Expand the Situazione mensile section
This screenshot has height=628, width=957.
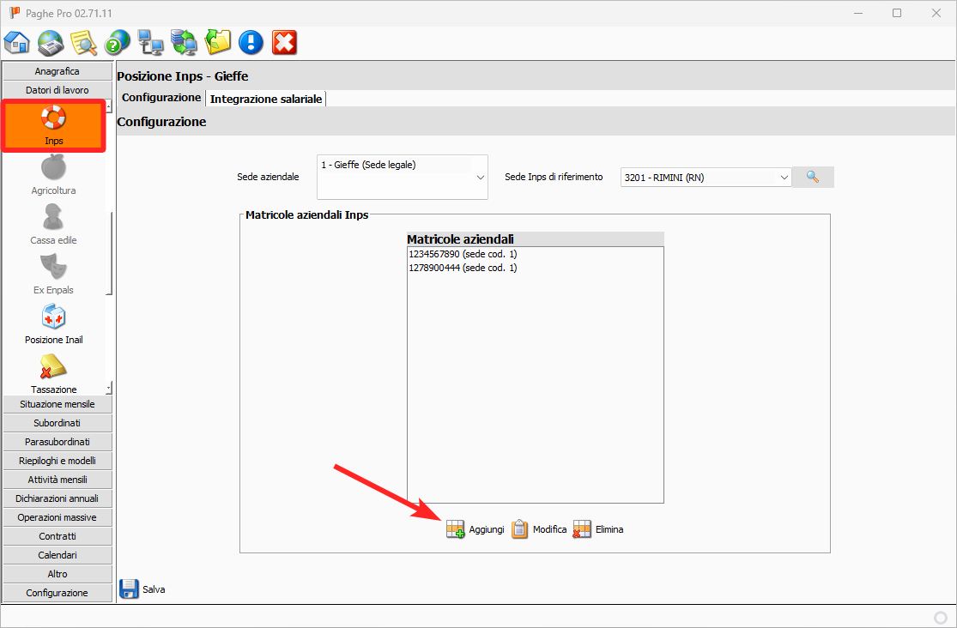[58, 404]
